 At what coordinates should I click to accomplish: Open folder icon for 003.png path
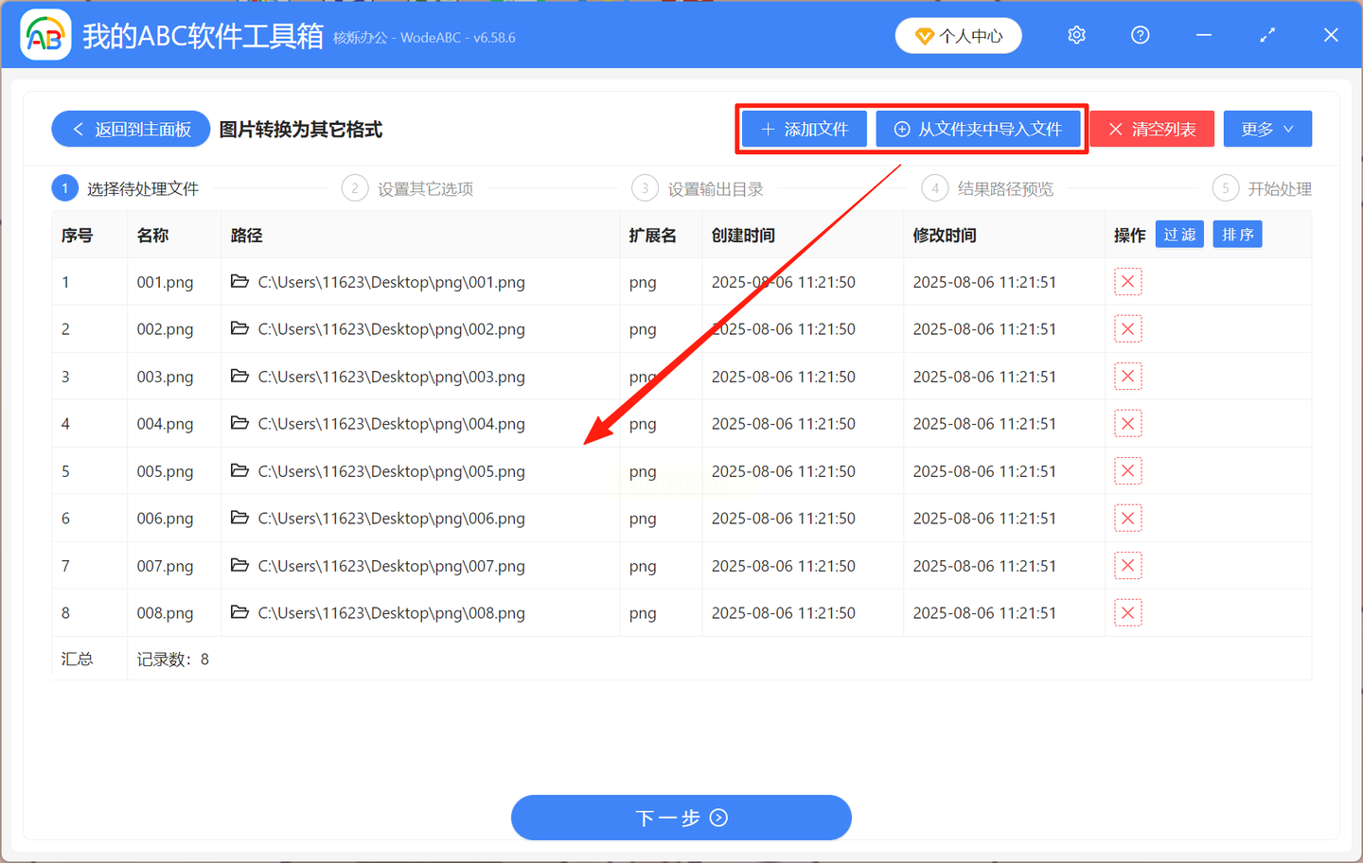pos(239,376)
